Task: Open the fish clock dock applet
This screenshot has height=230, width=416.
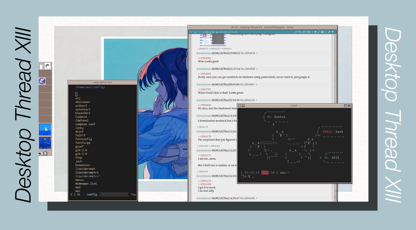Action: (x=45, y=143)
